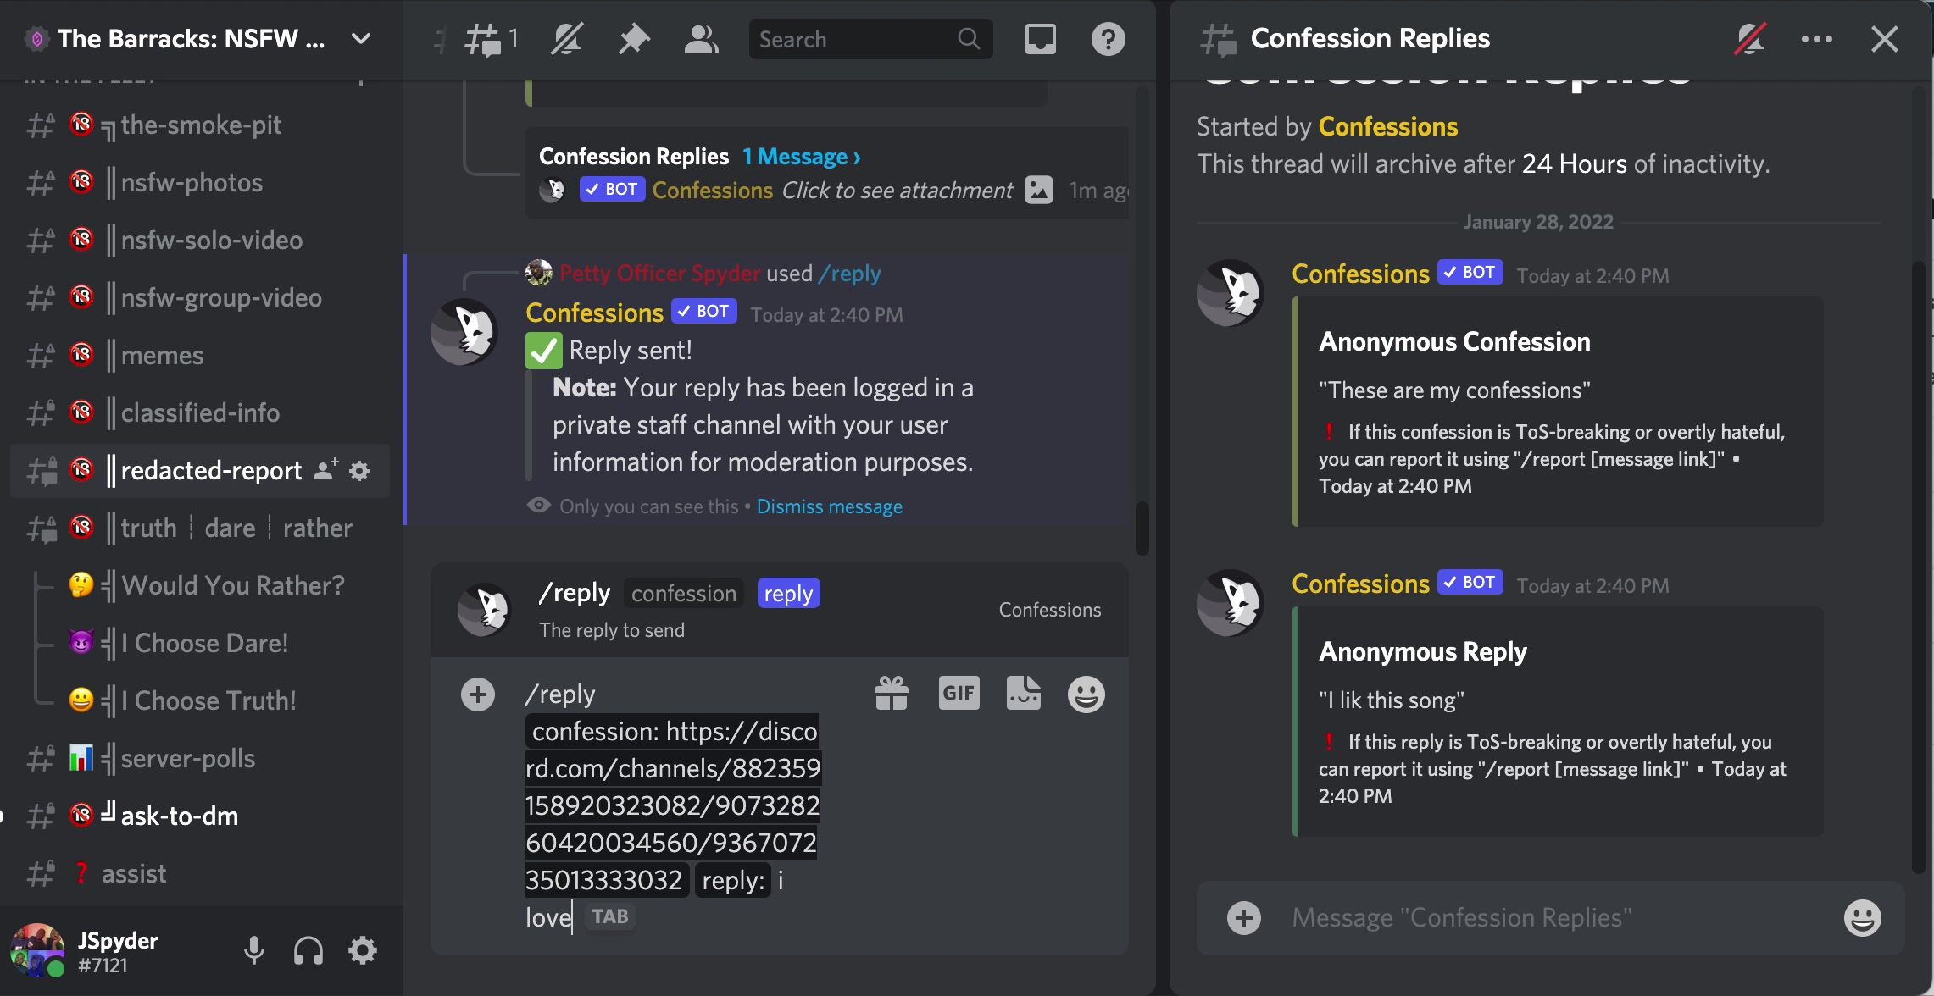Click the reply option chip in slash command
The width and height of the screenshot is (1934, 996).
click(x=788, y=594)
